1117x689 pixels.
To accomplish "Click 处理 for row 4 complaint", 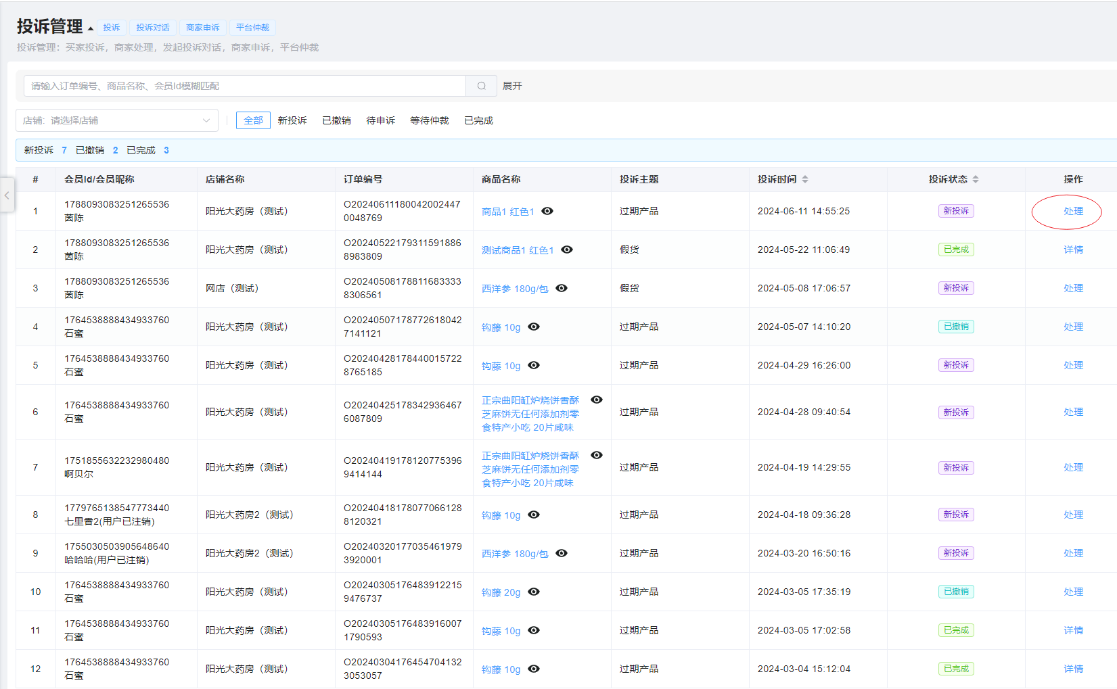I will pyautogui.click(x=1073, y=327).
